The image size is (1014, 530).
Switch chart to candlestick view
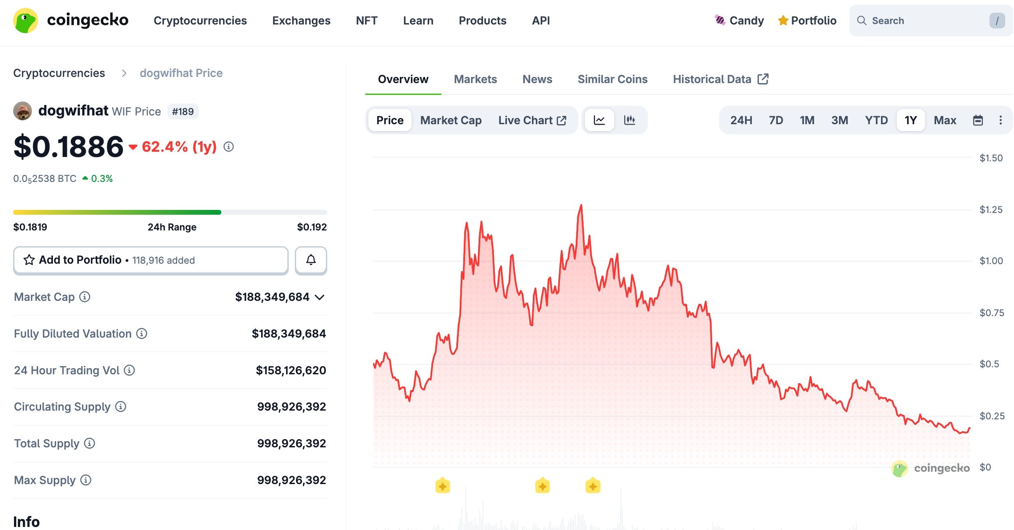630,120
